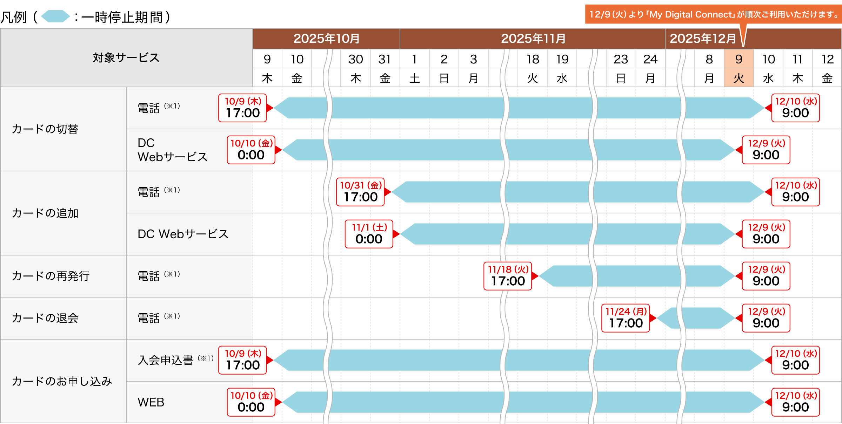The image size is (842, 424).
Task: Click the 11/18 (火) 17:00 start marker
Action: click(x=508, y=276)
